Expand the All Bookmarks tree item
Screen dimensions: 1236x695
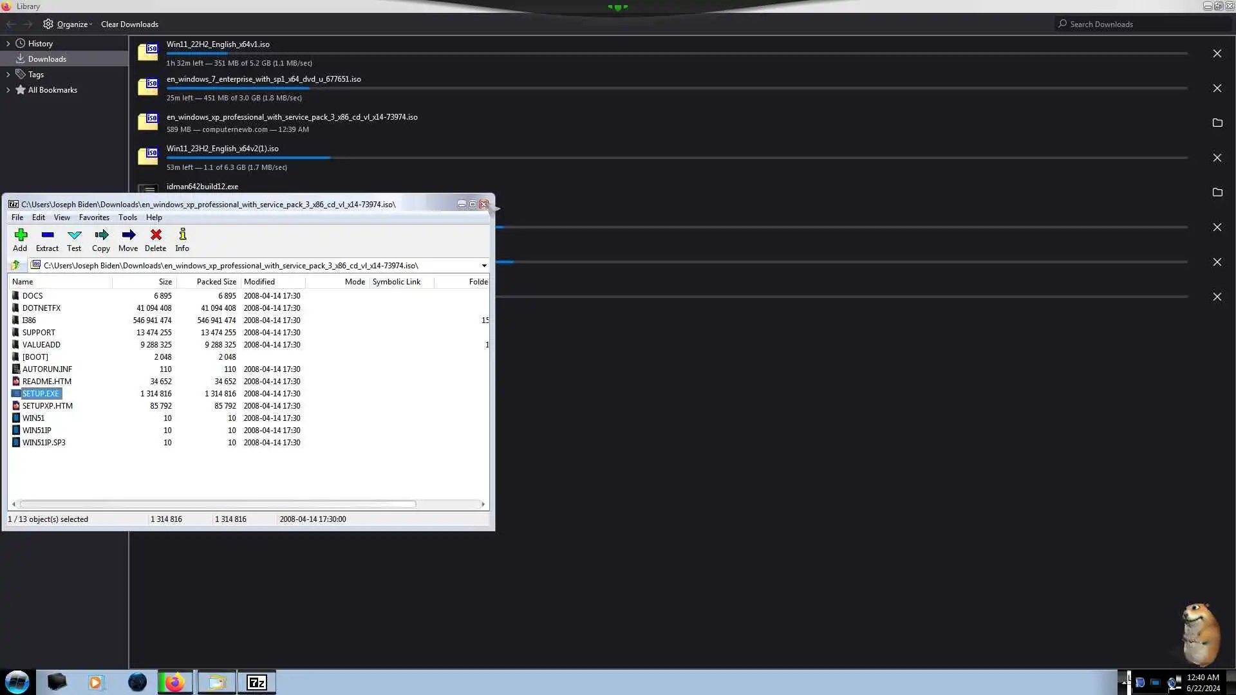coord(8,90)
